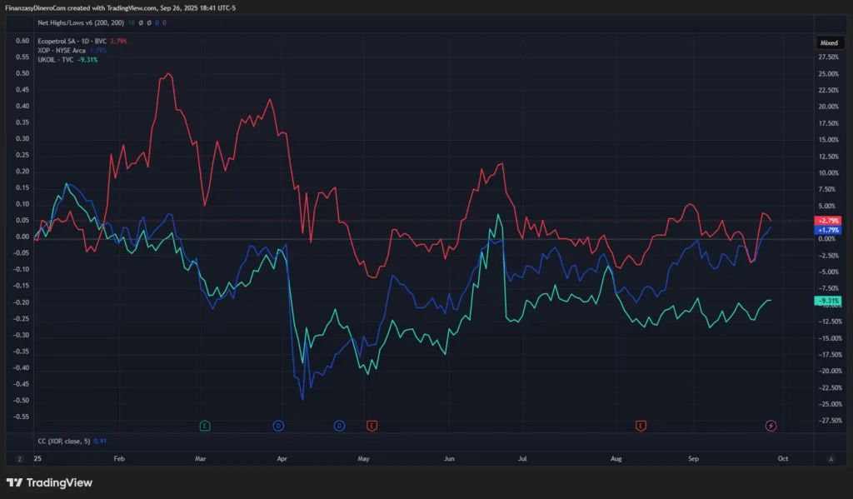Viewport: 853px width, 499px height.
Task: Select the XOP NYSE Arca legend entry
Action: [x=67, y=50]
